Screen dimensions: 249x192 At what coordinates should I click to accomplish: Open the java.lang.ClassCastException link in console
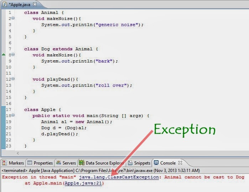click(x=119, y=177)
